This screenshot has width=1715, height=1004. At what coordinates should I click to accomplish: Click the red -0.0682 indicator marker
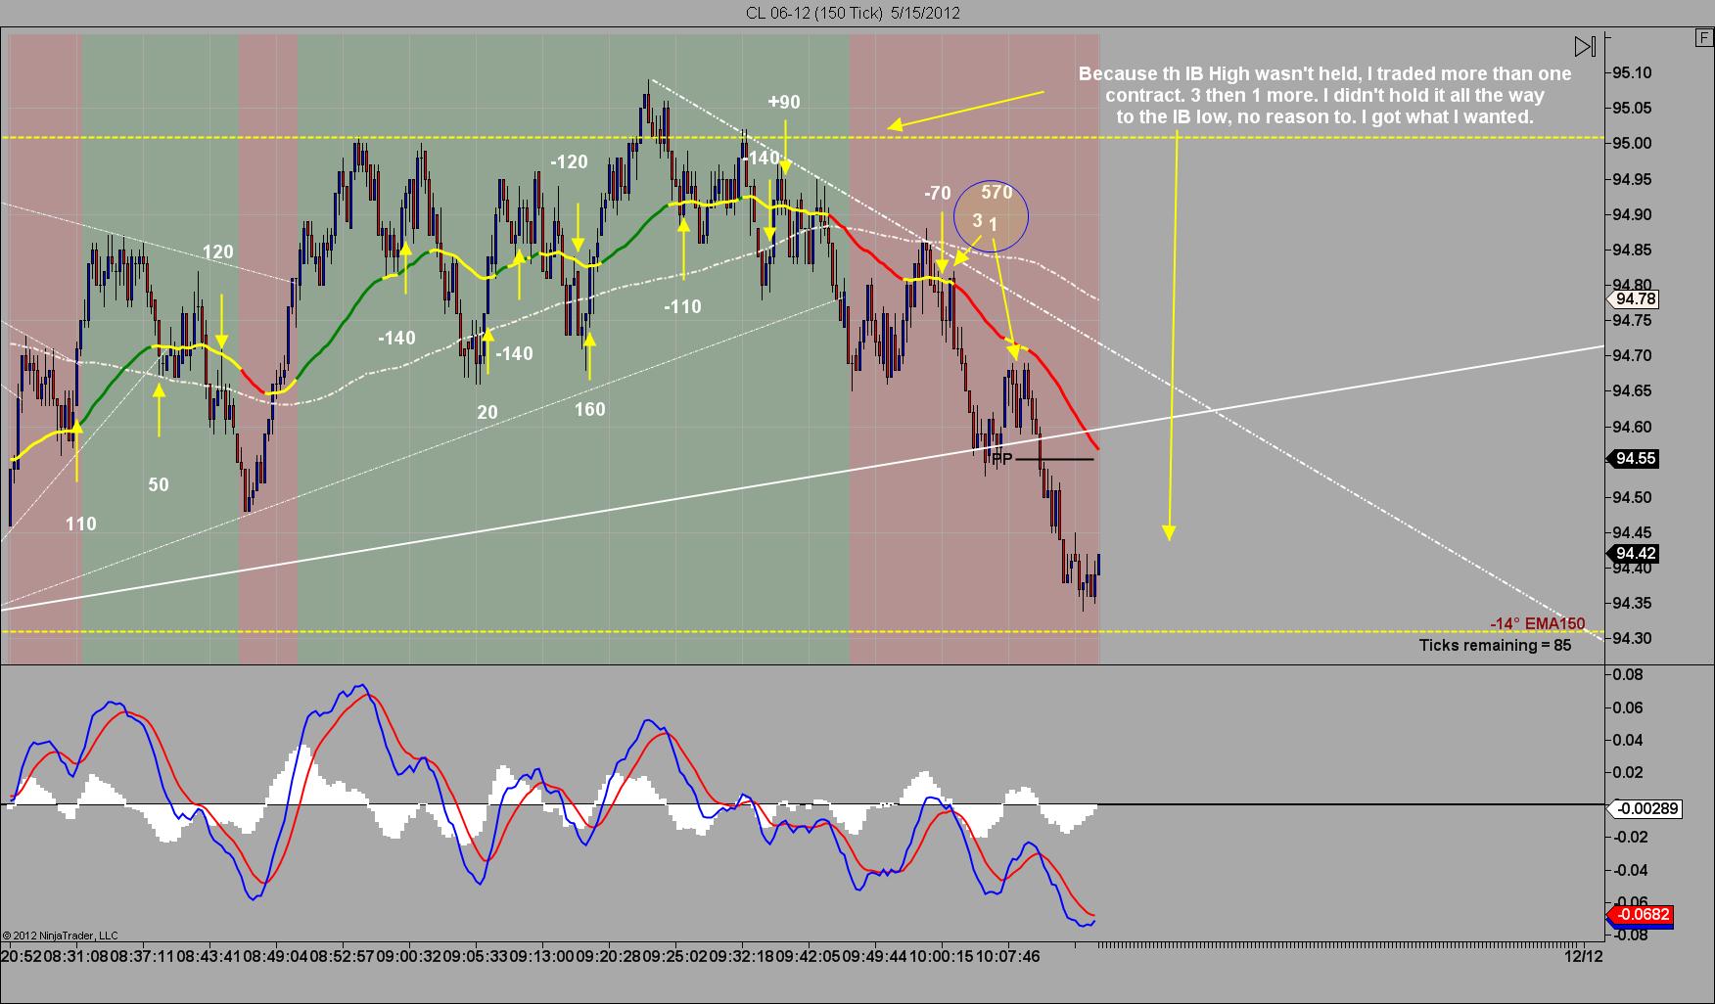(x=1642, y=914)
